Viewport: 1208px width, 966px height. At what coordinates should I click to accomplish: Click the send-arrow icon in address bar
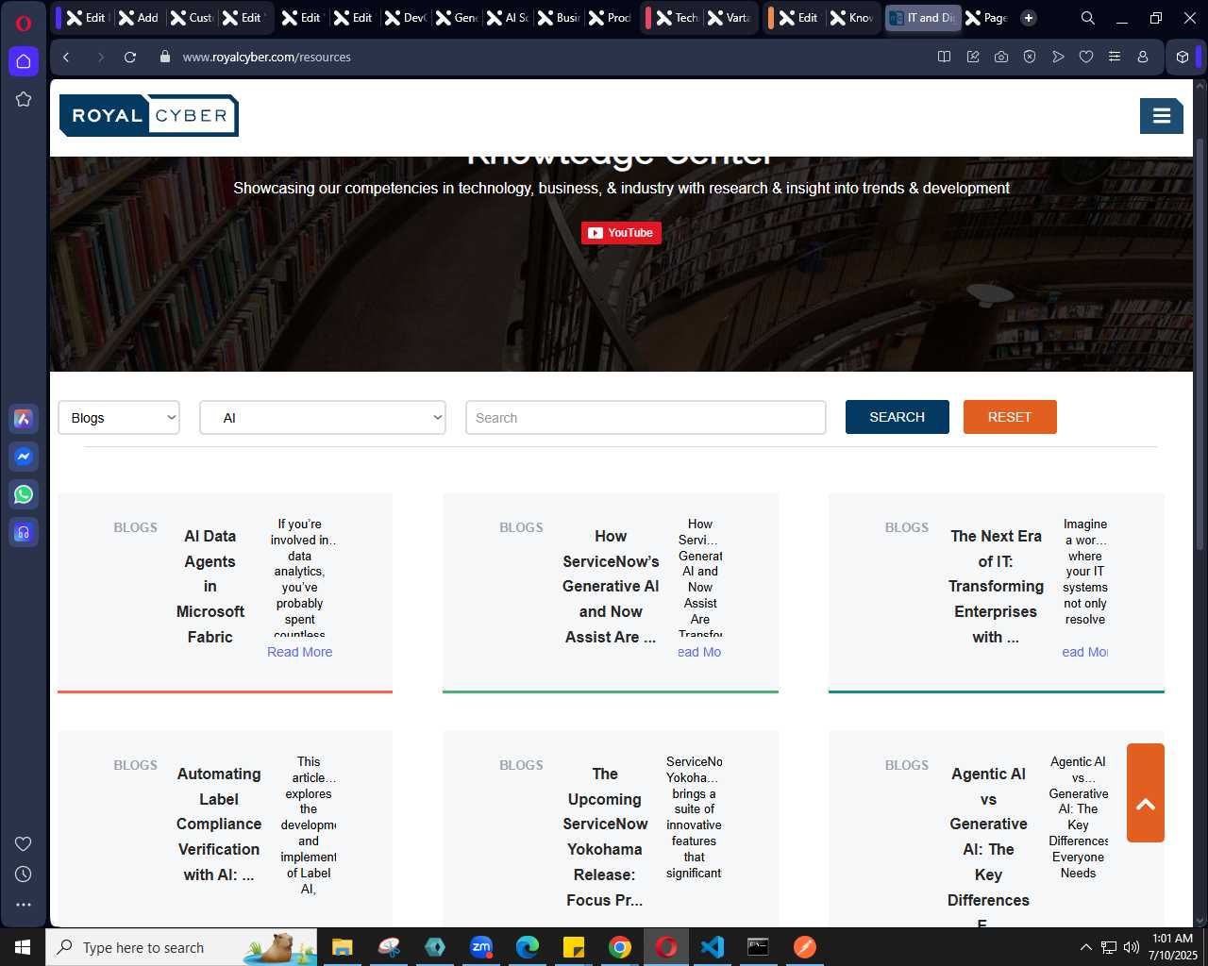[1058, 57]
